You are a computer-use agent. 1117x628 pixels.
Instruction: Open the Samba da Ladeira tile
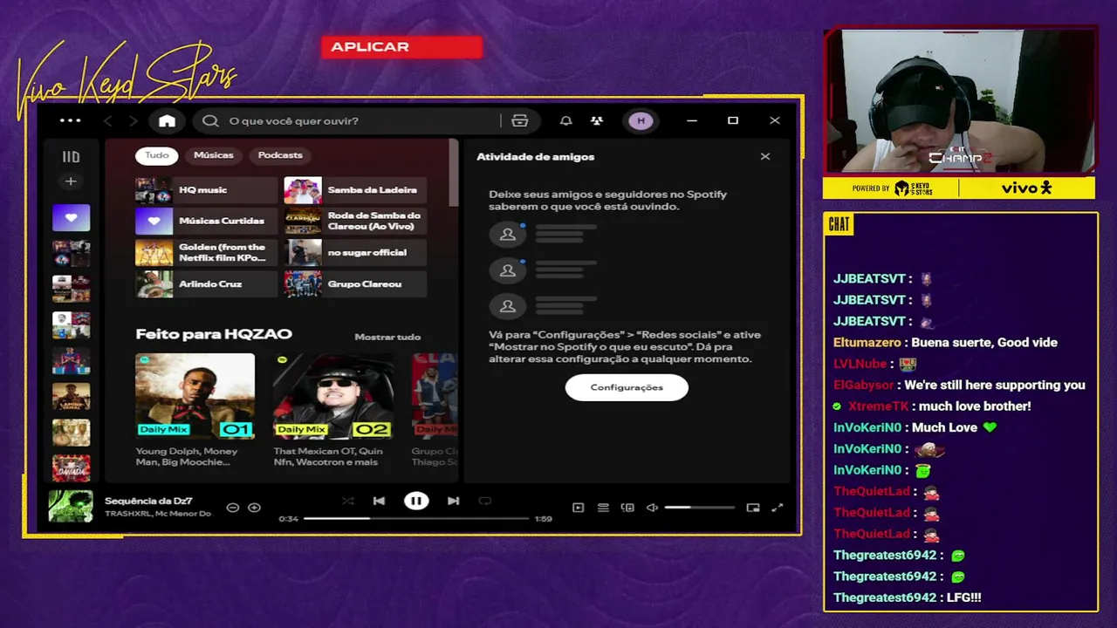click(x=355, y=190)
